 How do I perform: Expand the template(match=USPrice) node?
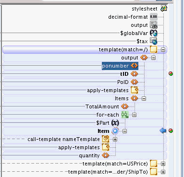click(x=163, y=164)
